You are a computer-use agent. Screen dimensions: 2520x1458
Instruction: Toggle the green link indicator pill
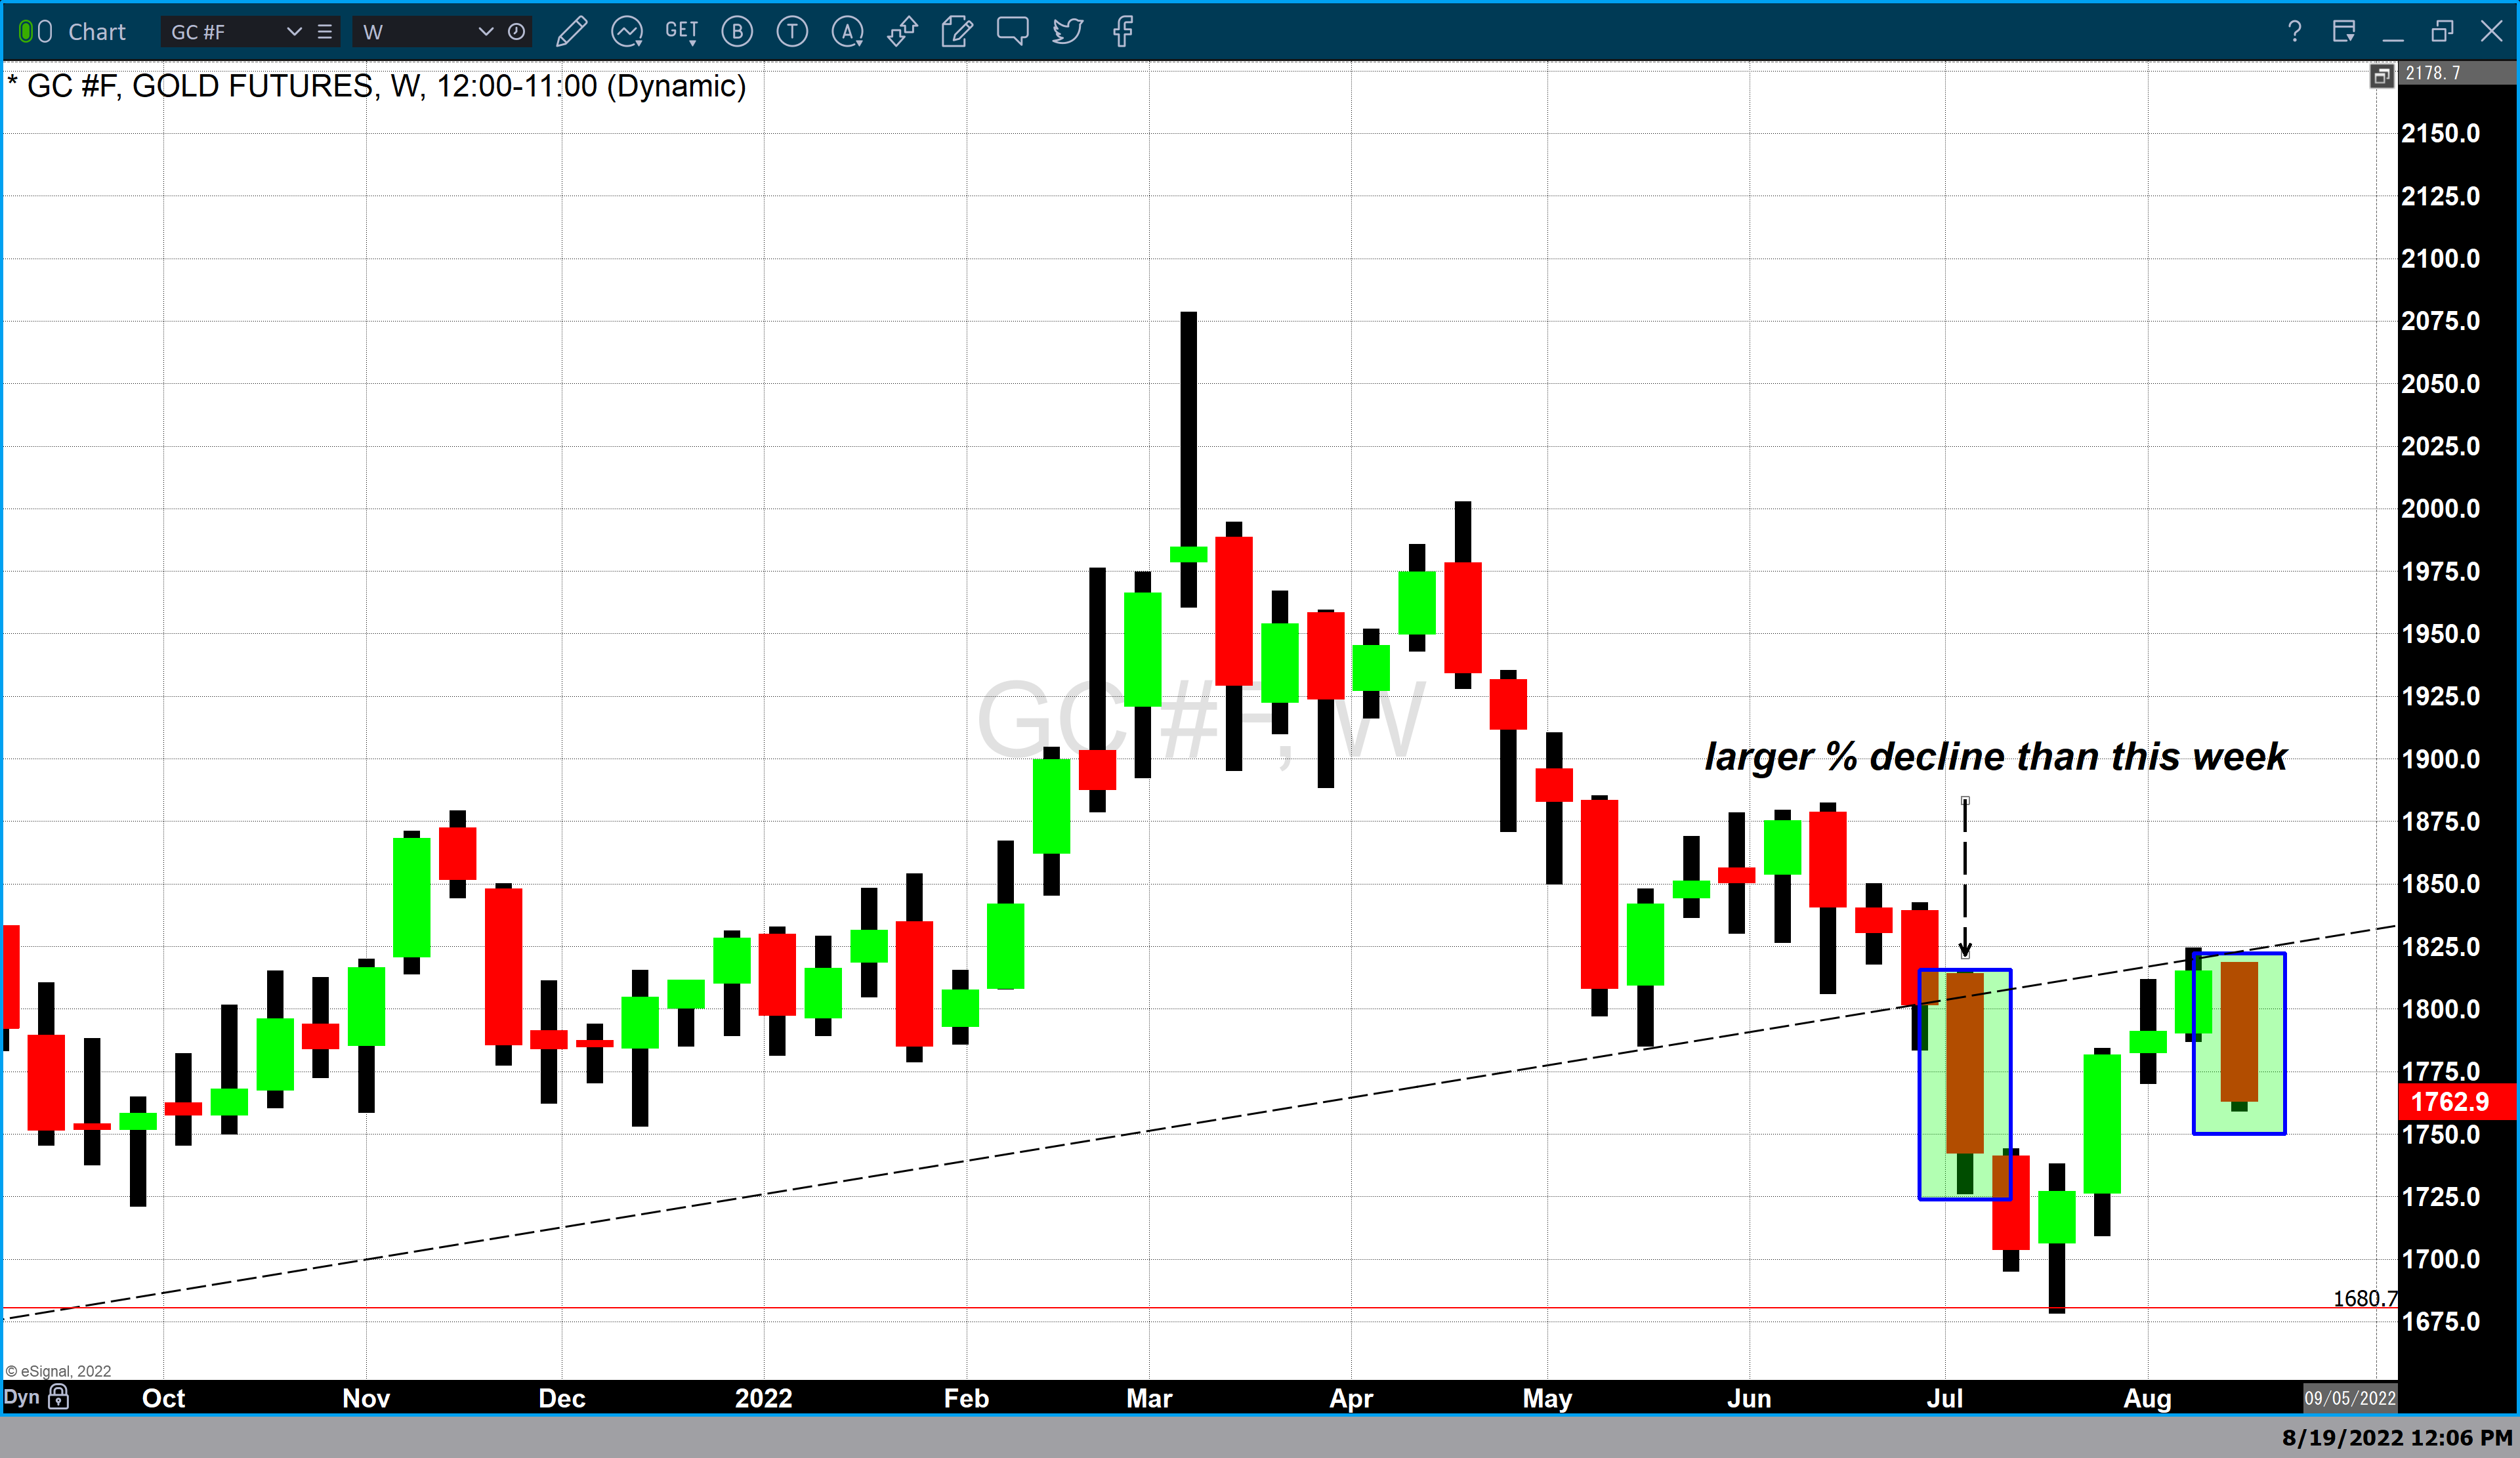(26, 32)
